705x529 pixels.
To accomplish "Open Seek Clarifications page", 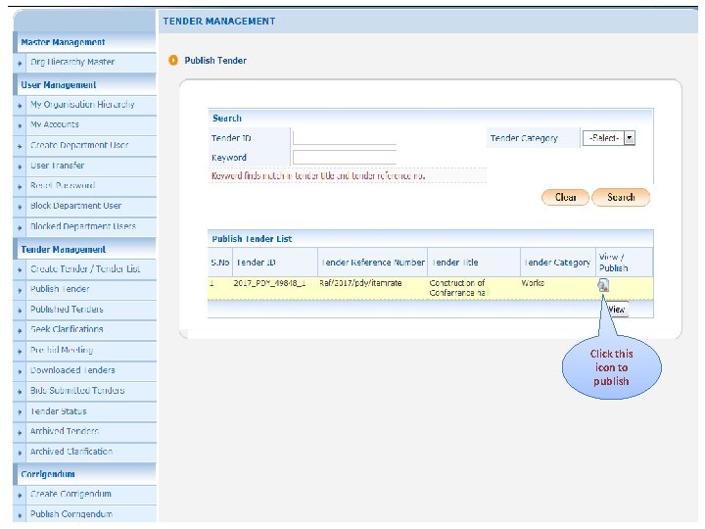I will point(67,329).
